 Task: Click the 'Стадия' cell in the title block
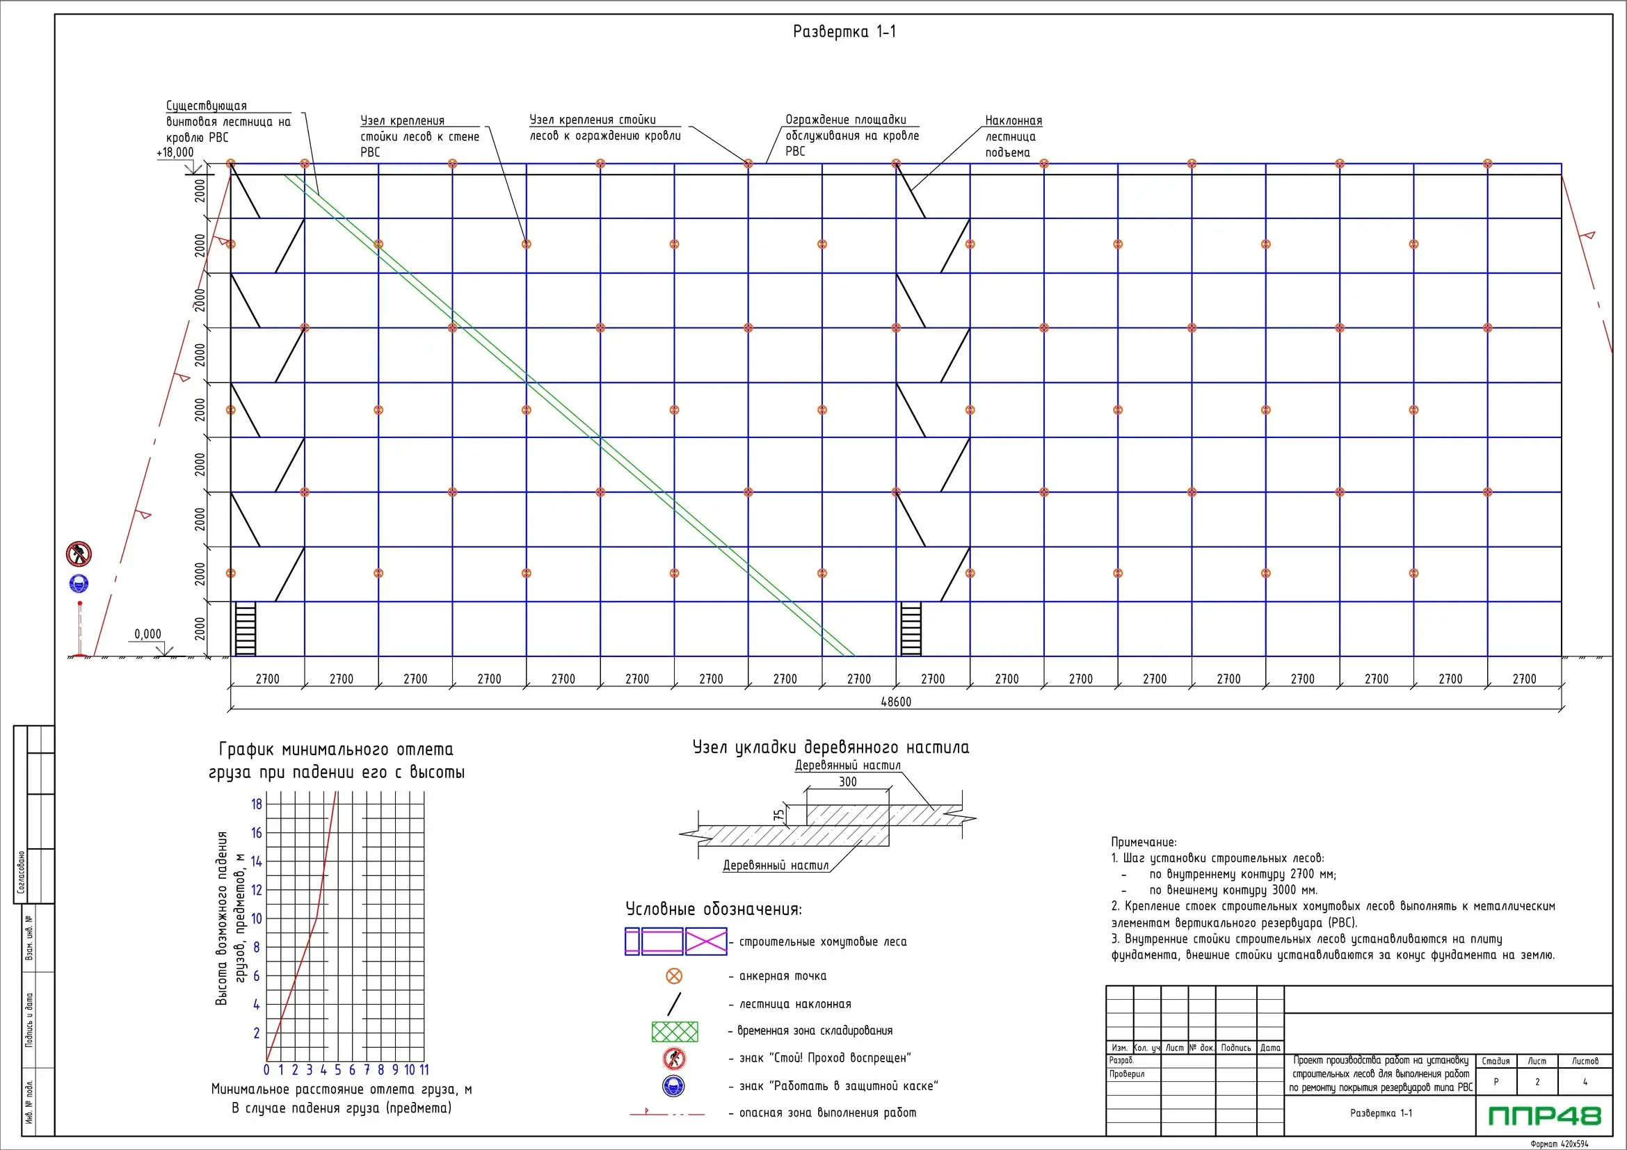coord(1496,1061)
